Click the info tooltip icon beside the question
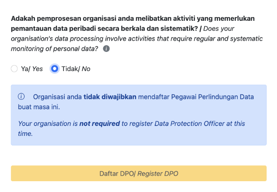 (106, 49)
